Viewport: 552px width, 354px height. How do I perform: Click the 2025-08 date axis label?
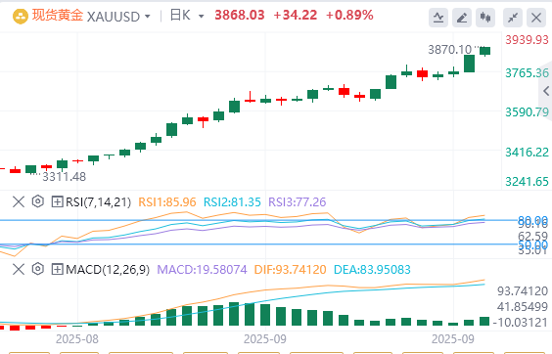[77, 339]
